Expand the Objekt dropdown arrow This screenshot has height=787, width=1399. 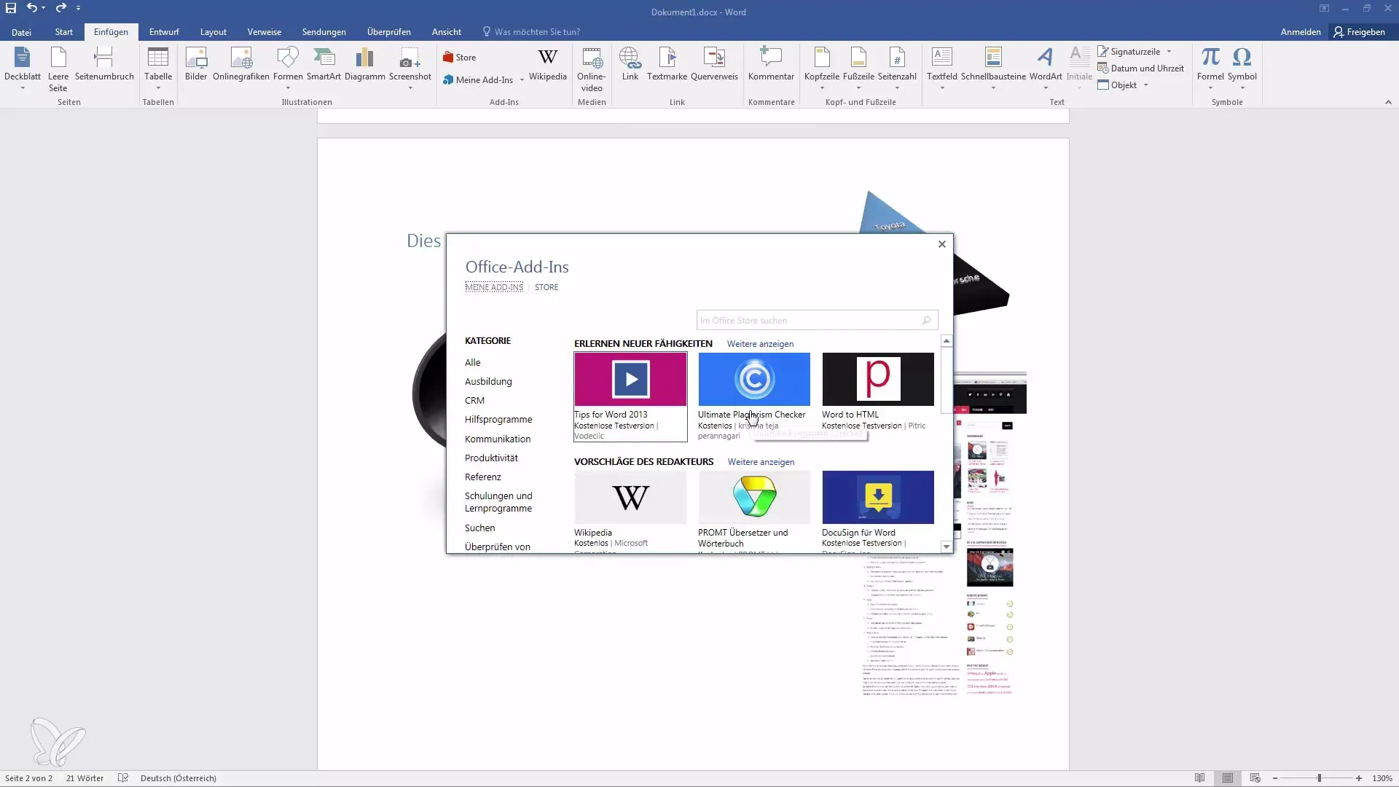1145,85
